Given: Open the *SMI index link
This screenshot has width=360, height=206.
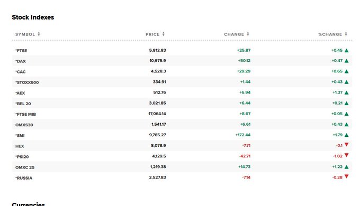Looking at the screenshot, I should [20, 135].
